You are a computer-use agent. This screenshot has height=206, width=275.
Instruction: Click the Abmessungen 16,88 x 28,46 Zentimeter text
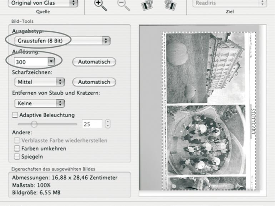(x=65, y=177)
